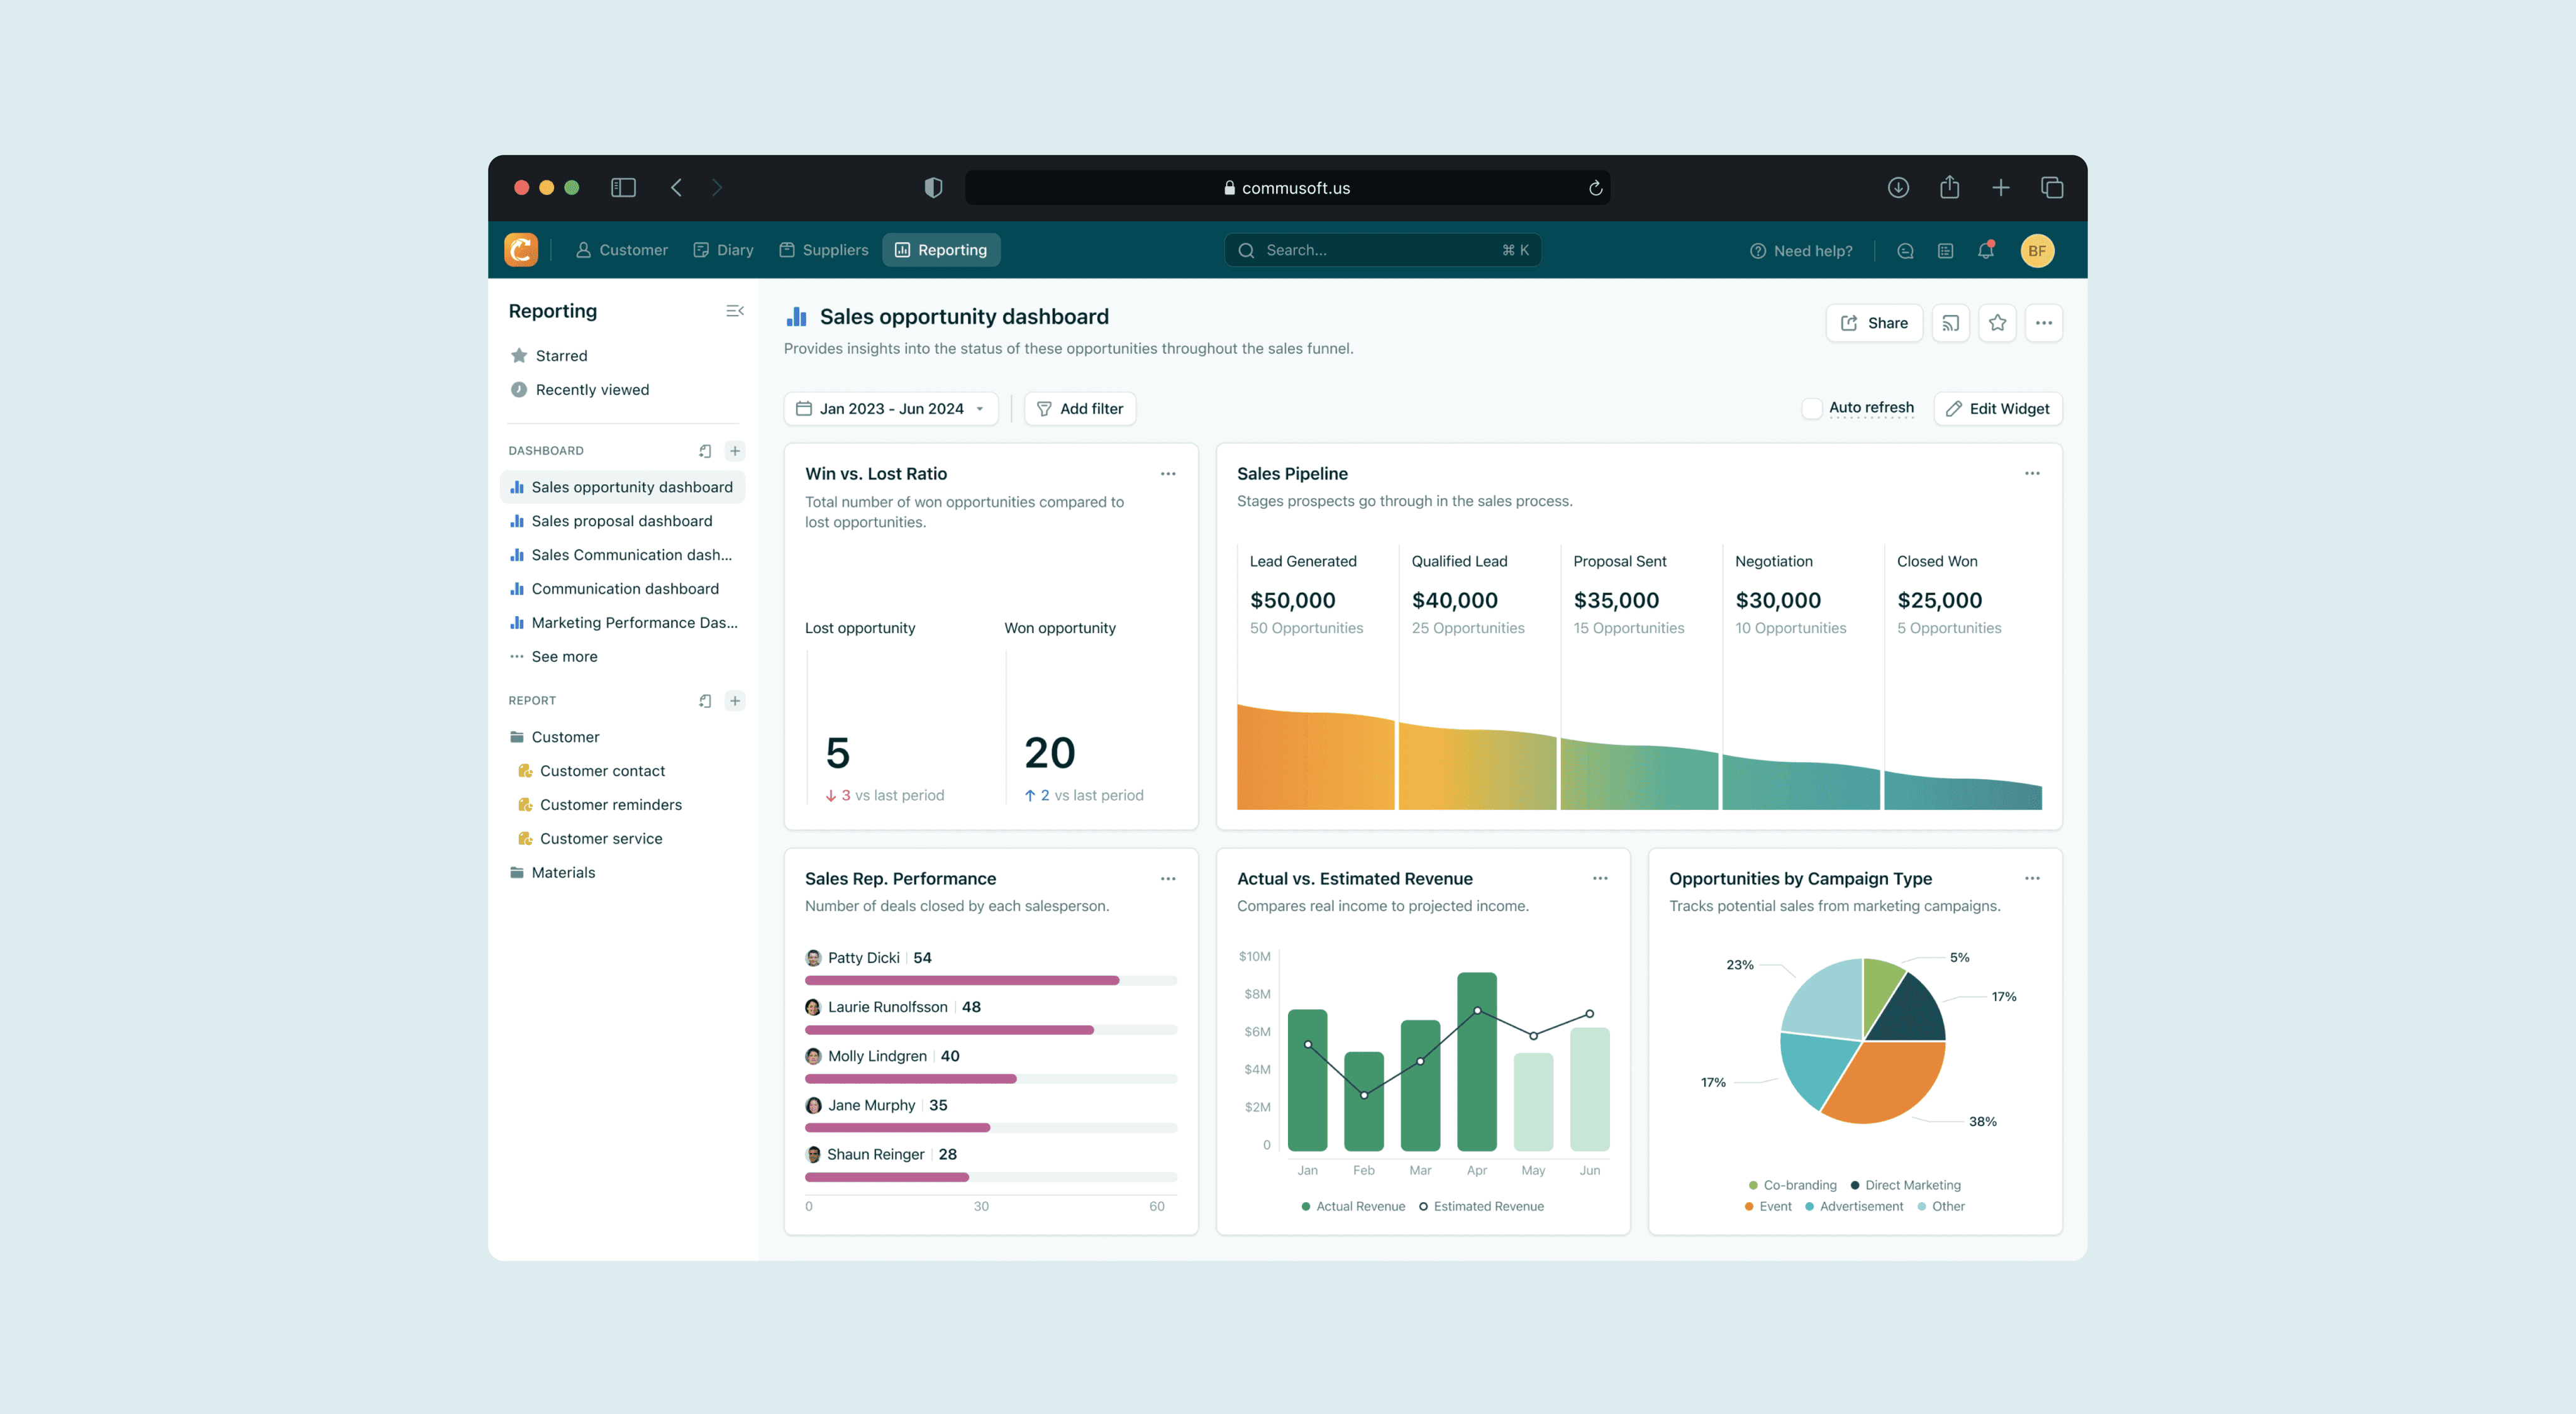
Task: Open the chat support icon
Action: (1904, 250)
